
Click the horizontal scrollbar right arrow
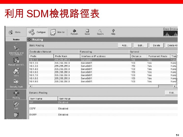point(175,86)
